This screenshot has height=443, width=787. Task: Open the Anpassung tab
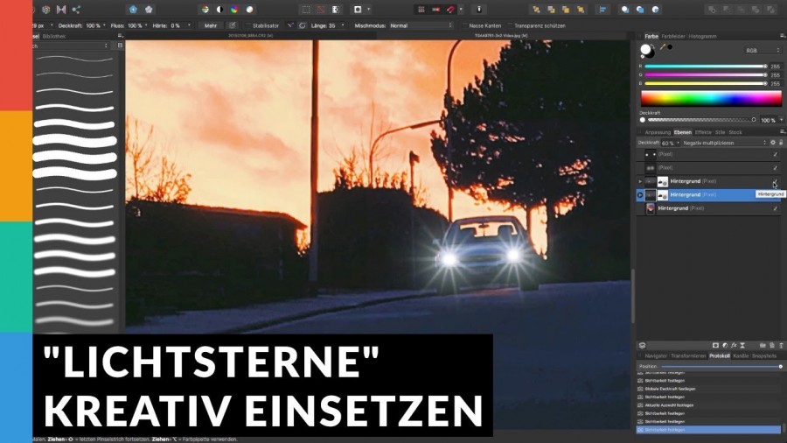tap(658, 132)
